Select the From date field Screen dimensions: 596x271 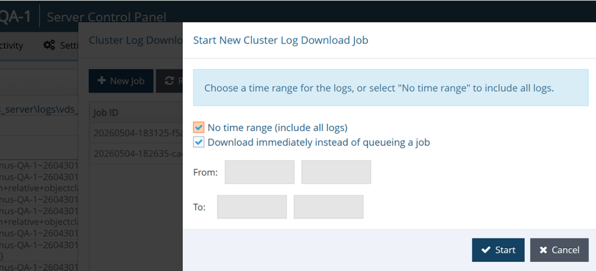[x=260, y=172]
